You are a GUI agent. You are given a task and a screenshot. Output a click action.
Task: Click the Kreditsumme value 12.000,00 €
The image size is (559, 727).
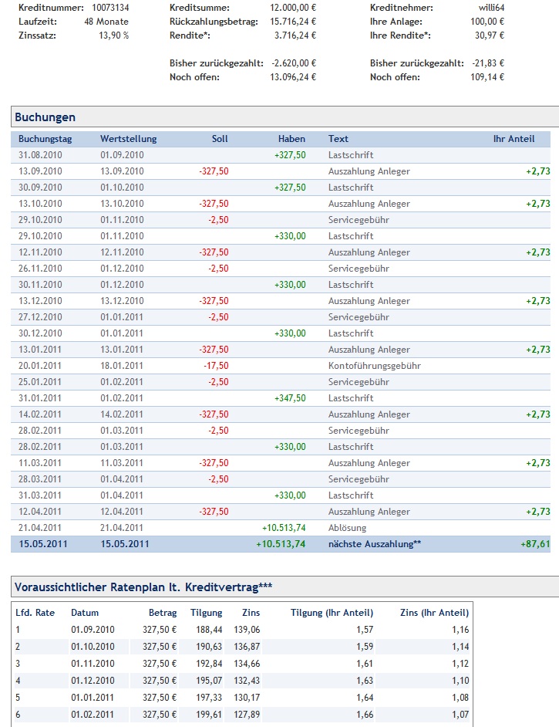293,8
